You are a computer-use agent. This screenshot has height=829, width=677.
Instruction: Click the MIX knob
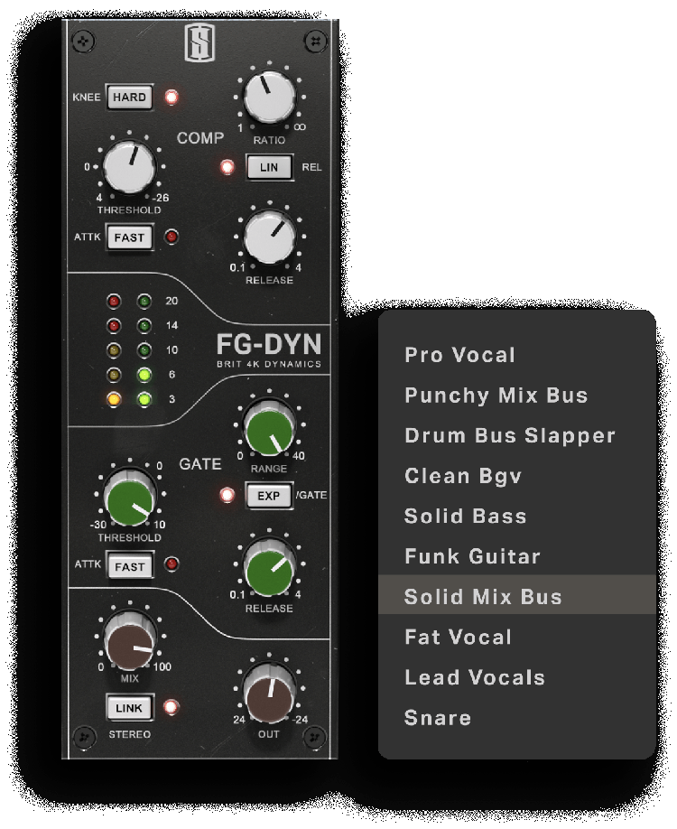pyautogui.click(x=129, y=641)
